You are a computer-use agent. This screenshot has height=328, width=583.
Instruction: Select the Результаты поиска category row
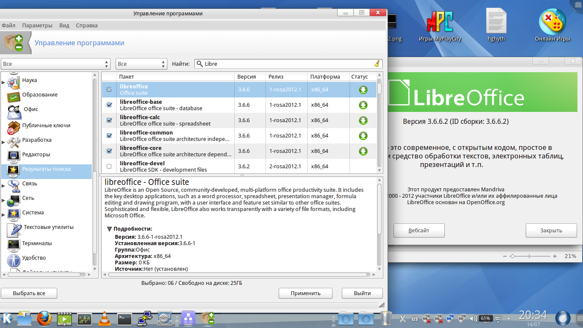pos(46,171)
